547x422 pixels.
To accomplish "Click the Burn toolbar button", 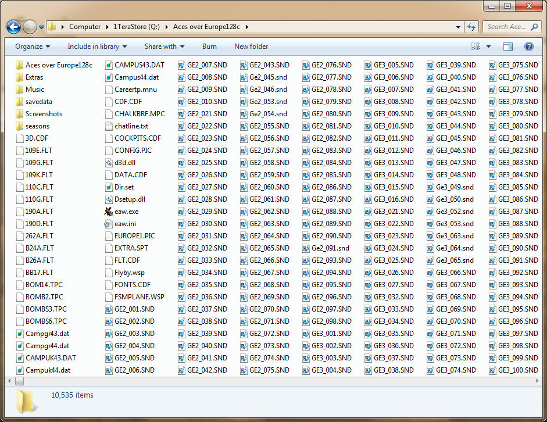I will pyautogui.click(x=209, y=47).
